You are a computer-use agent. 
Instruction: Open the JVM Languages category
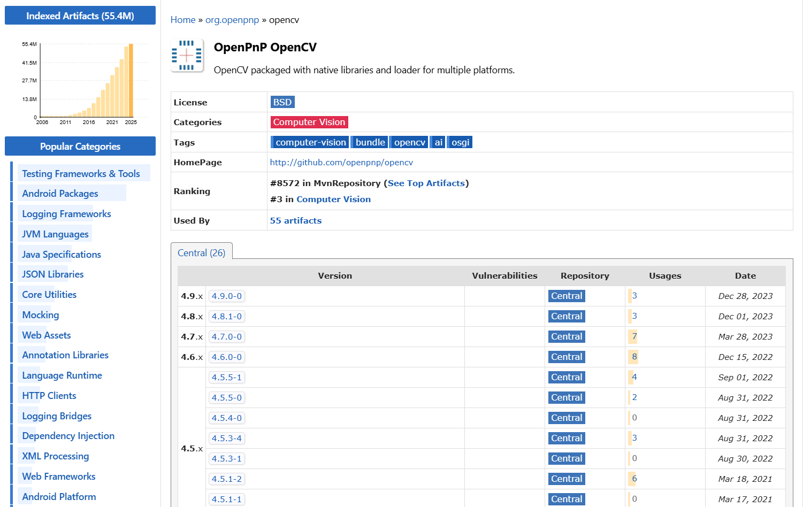(x=55, y=234)
